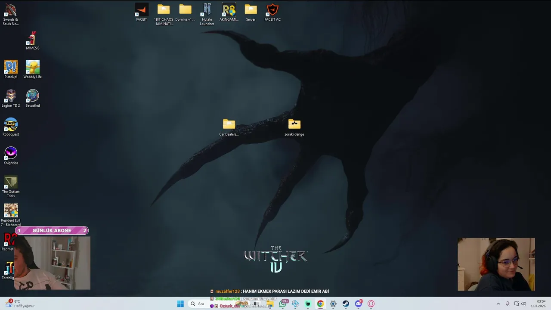Select the PlateUp! desktop icon
The image size is (551, 310).
(11, 70)
